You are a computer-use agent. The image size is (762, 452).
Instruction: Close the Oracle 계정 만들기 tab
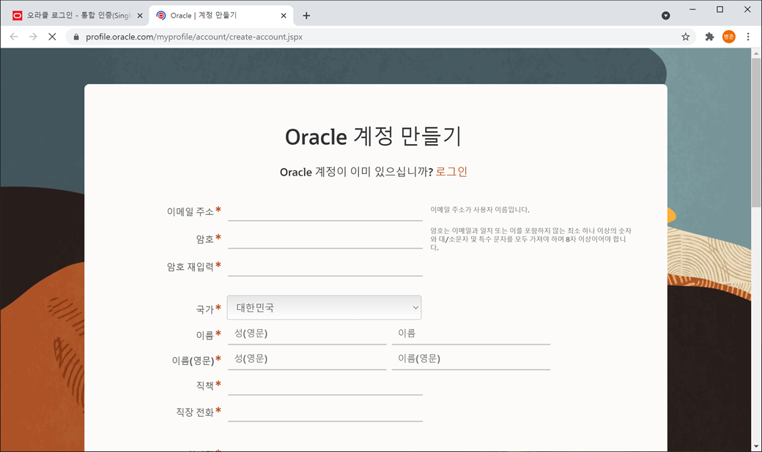(x=284, y=15)
